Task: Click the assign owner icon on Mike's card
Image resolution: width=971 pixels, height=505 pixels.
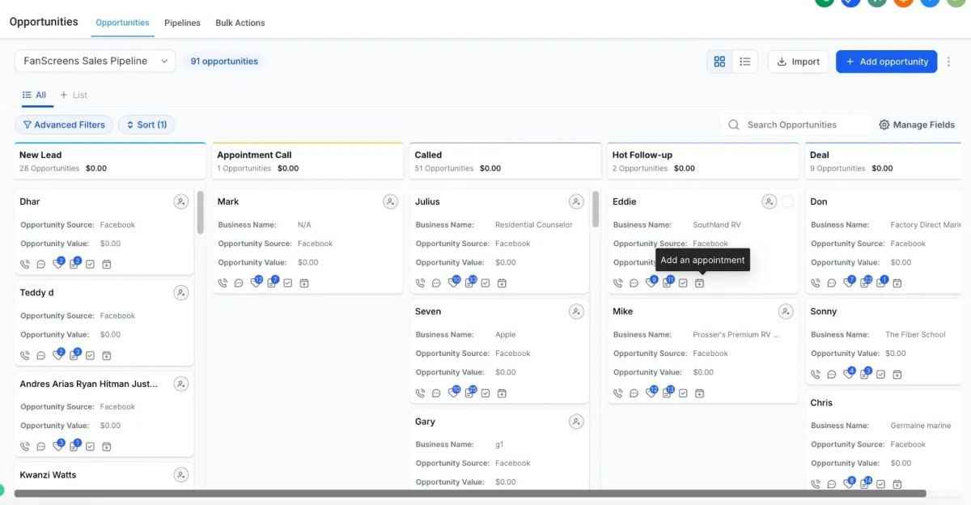Action: (786, 312)
